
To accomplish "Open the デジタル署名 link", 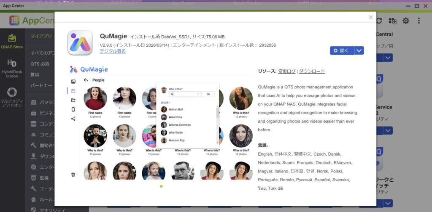I will click(x=113, y=51).
